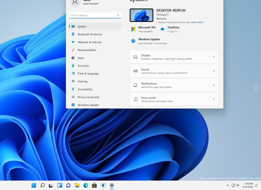Click the Personalization brush icon
This screenshot has width=261, height=190.
[x=73, y=50]
